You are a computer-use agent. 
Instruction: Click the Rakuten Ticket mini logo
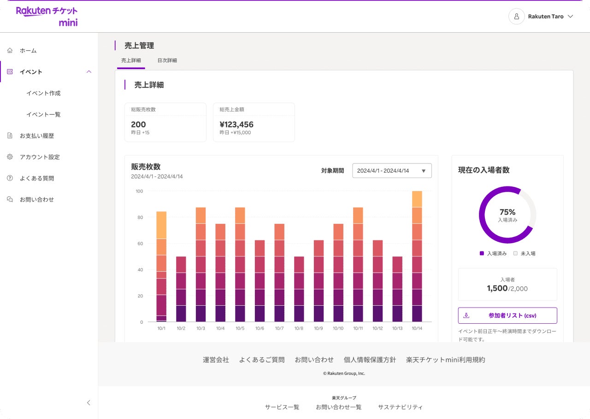coord(47,17)
